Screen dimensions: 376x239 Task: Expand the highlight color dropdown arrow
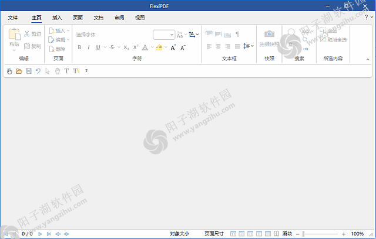(166, 47)
